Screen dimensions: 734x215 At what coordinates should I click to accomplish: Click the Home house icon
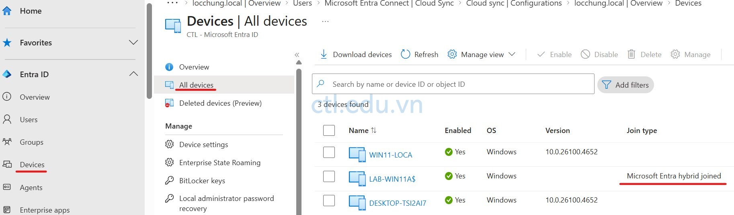[7, 11]
